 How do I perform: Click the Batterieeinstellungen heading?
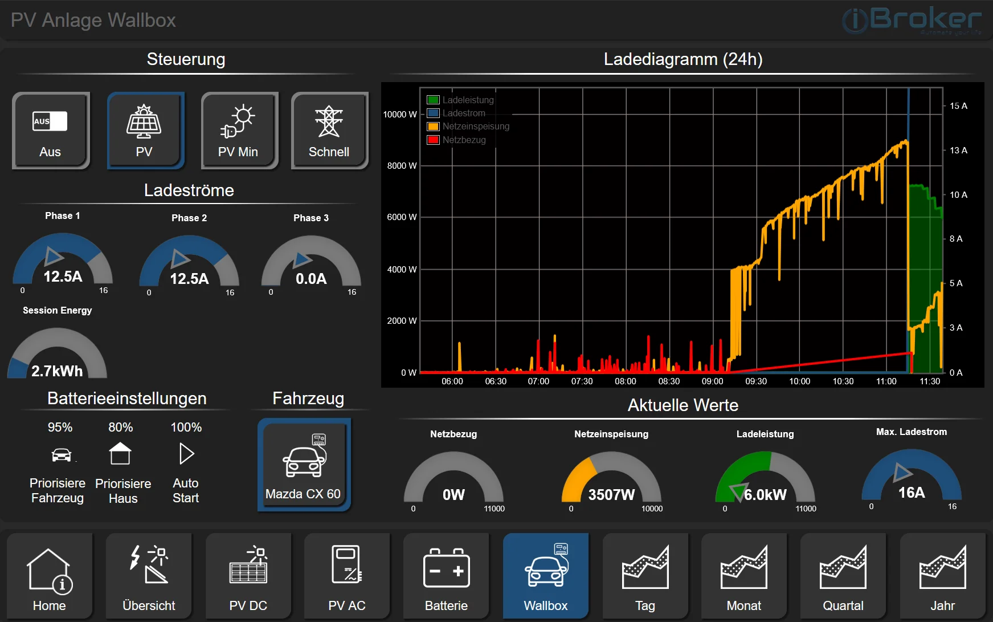click(127, 399)
